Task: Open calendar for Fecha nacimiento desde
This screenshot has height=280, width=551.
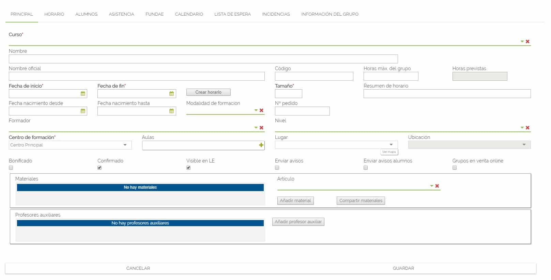Action: tap(83, 111)
